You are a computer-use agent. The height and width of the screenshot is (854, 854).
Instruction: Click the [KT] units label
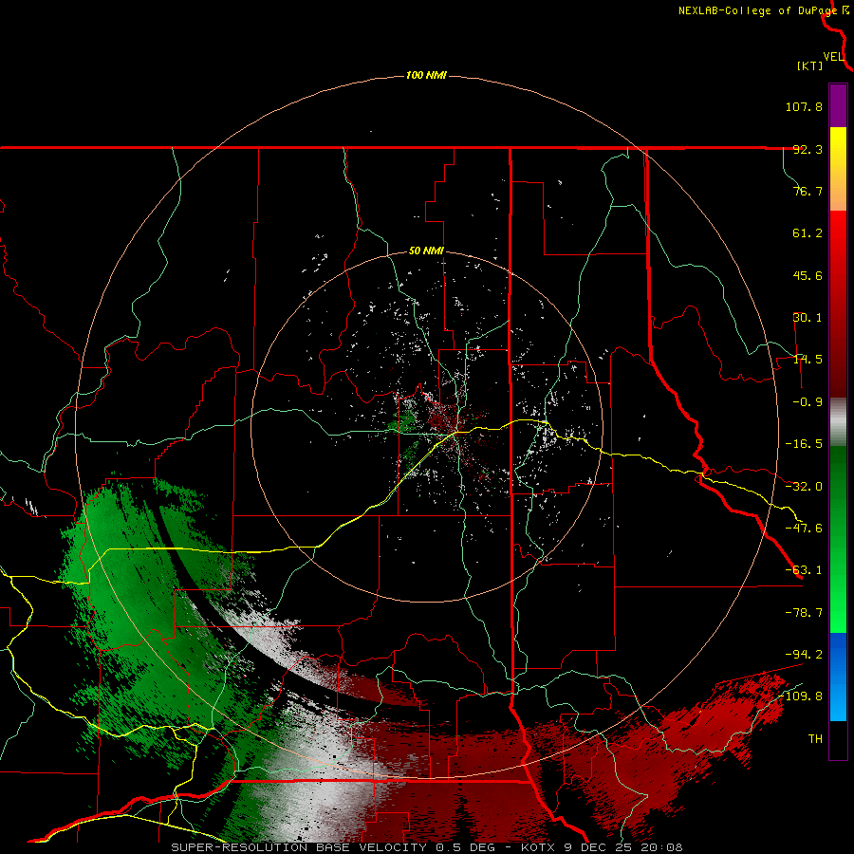pyautogui.click(x=810, y=65)
